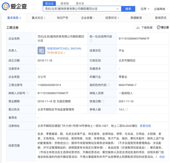Click the 下载数据 button
The image size is (170, 163).
pos(144,28)
